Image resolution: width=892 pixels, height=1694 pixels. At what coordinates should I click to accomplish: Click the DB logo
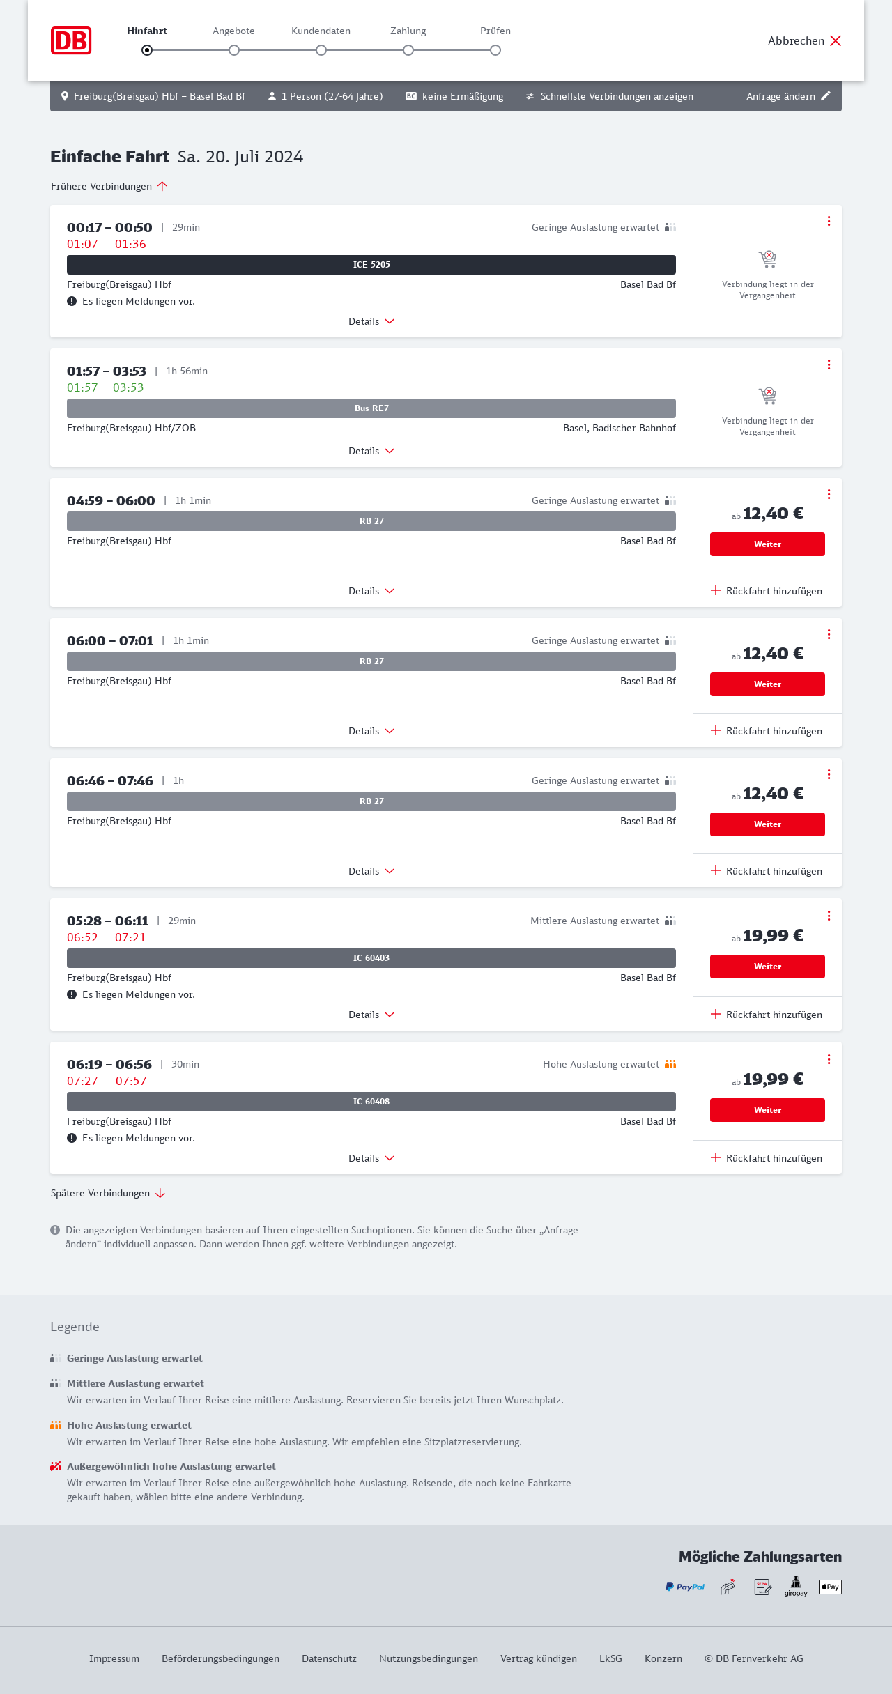point(71,40)
